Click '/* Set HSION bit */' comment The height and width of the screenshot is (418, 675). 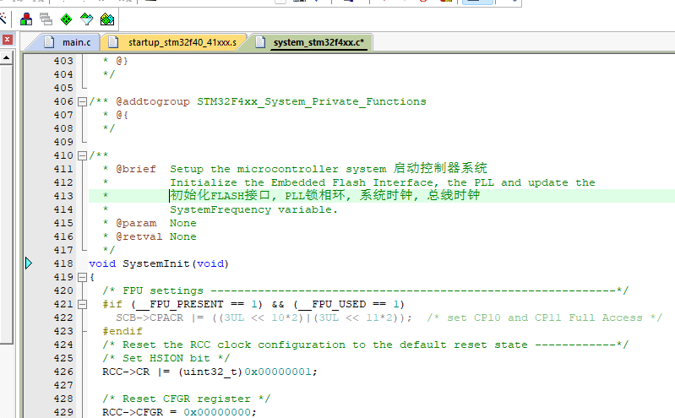(x=166, y=358)
